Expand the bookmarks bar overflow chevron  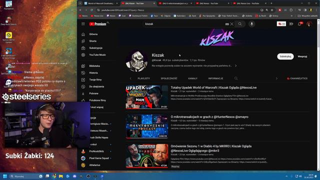(x=291, y=15)
